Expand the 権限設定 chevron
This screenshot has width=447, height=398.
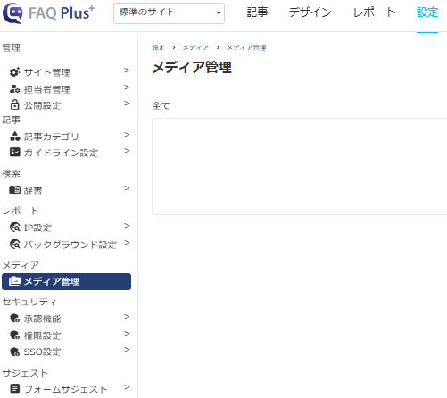pos(127,334)
